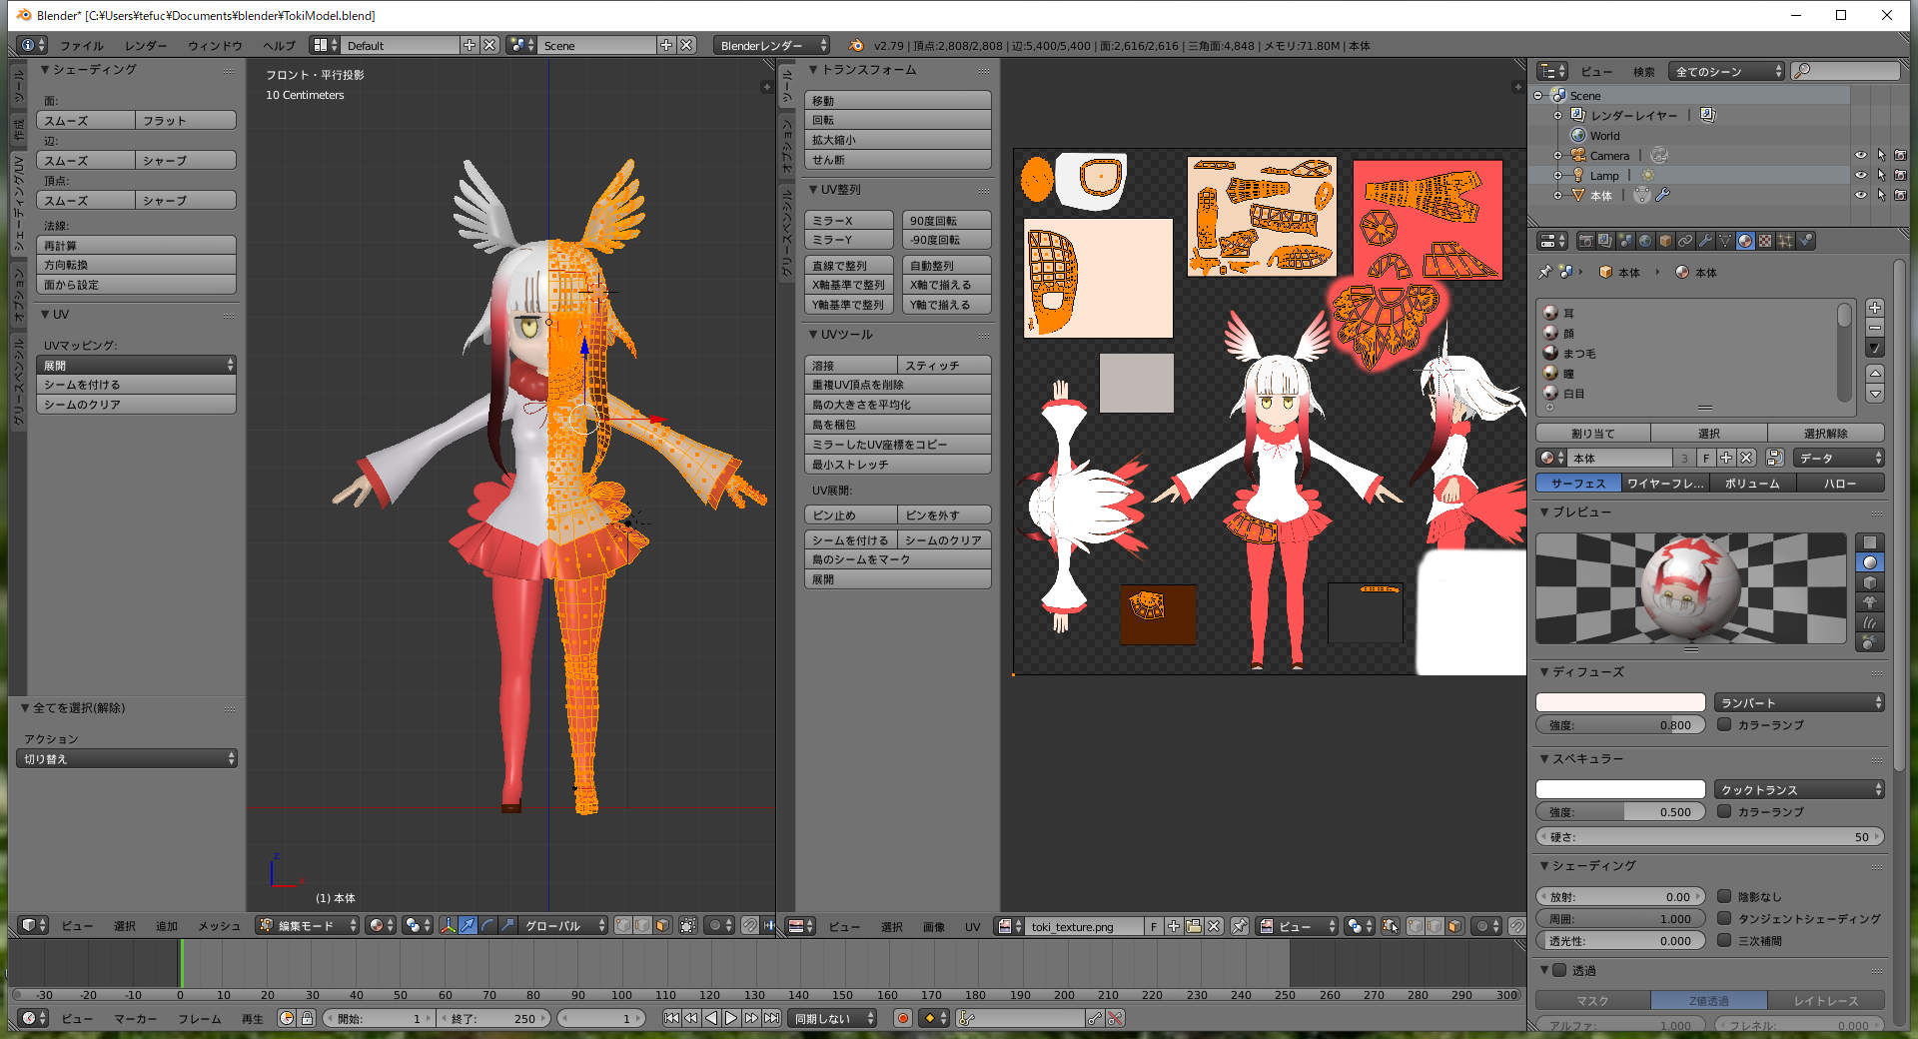1918x1039 pixels.
Task: Open the グローバル orientation dropdown
Action: 563,926
